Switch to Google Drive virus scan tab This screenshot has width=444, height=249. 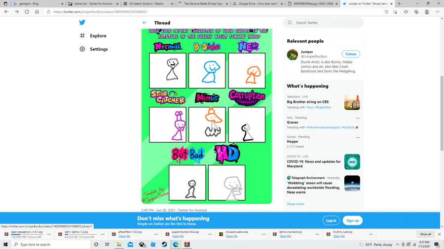point(258,3)
